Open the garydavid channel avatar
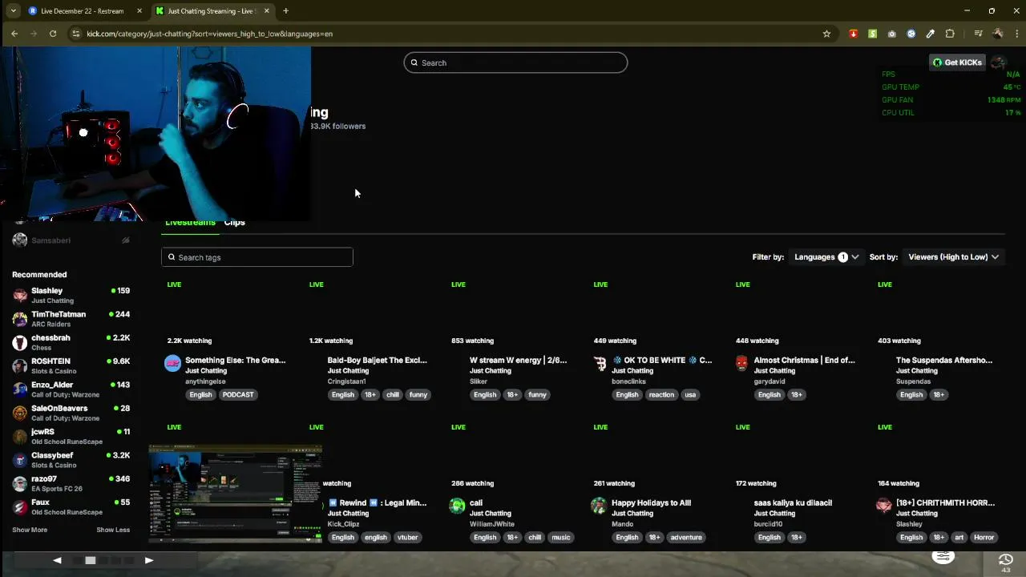 [x=741, y=364]
